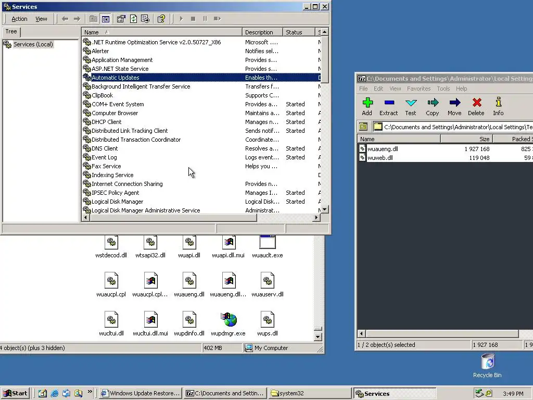Click the 7-Zip up folder icon

363,127
